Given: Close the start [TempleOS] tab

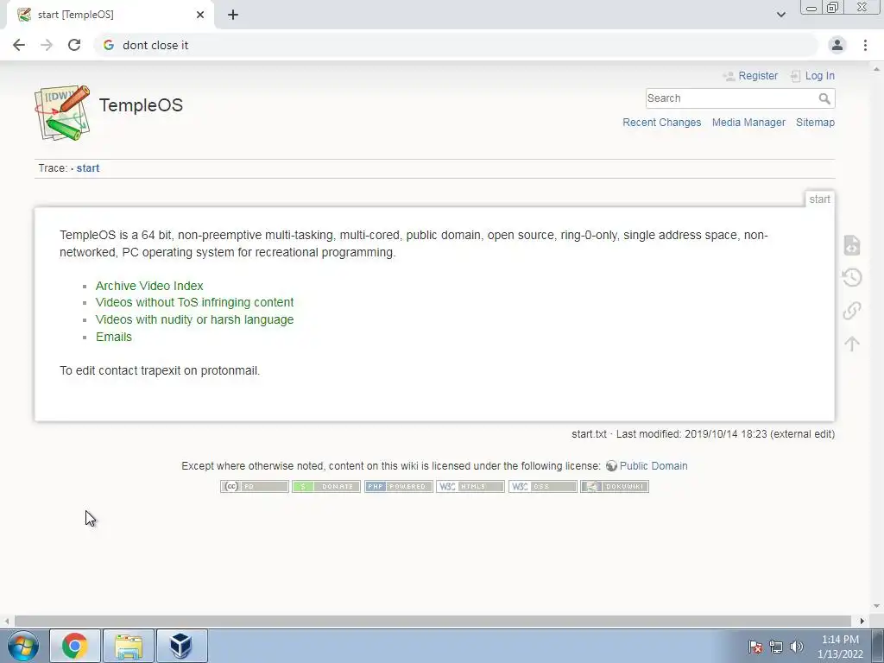Looking at the screenshot, I should pos(200,15).
